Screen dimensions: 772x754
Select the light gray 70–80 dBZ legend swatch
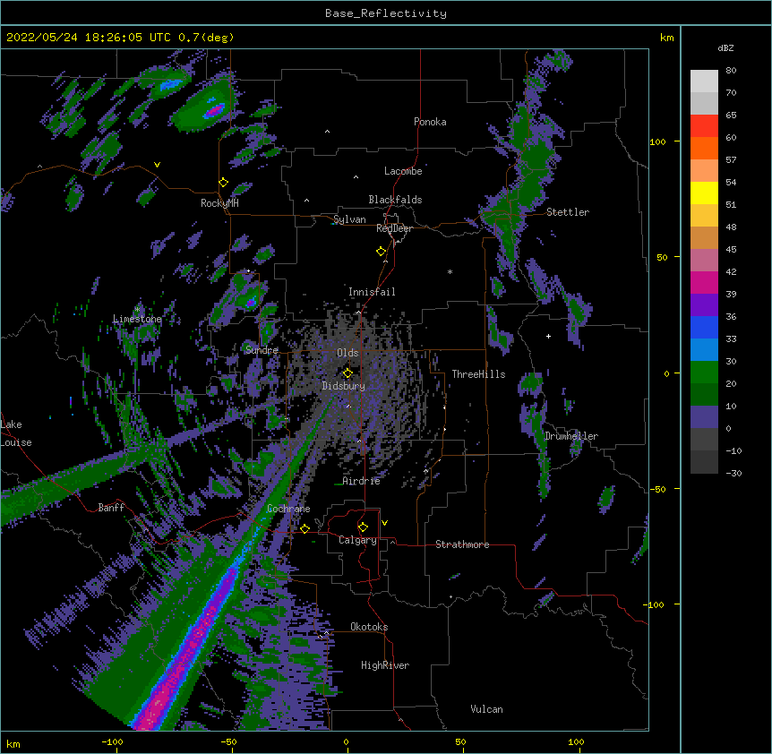(704, 81)
